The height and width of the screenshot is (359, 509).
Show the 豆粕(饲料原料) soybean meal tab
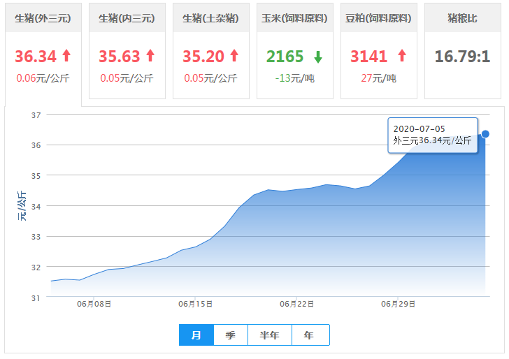pyautogui.click(x=378, y=18)
